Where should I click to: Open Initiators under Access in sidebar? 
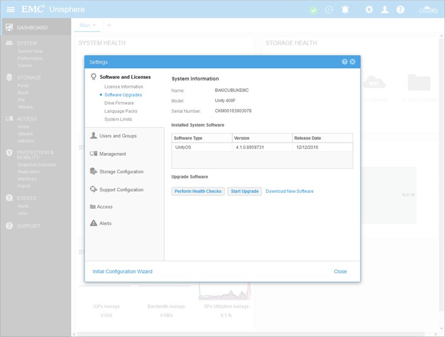pyautogui.click(x=26, y=141)
